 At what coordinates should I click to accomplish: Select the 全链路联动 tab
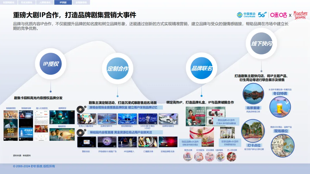tap(80, 2)
